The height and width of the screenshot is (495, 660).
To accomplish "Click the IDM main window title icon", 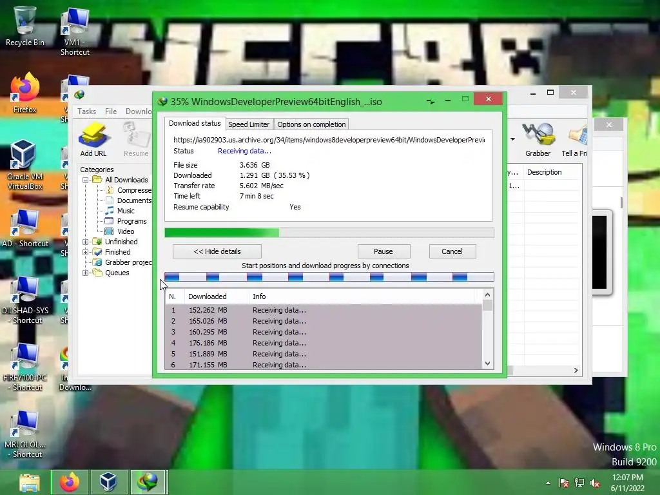I will coord(79,95).
